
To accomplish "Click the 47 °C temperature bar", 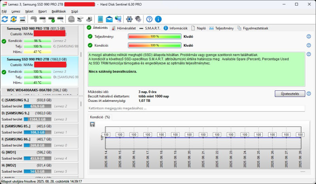I will (38, 52).
